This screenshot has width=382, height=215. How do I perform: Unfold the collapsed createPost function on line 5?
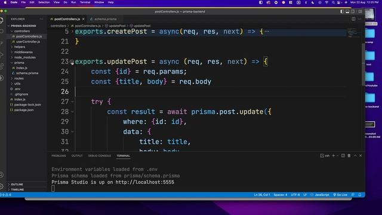[x=72, y=32]
